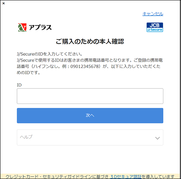Click the めのIDです closing instruction line
The image size is (181, 179).
[x=29, y=73]
